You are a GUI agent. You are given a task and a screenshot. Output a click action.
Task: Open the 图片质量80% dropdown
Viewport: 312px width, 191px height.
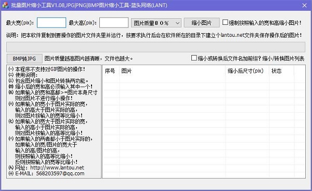point(156,23)
